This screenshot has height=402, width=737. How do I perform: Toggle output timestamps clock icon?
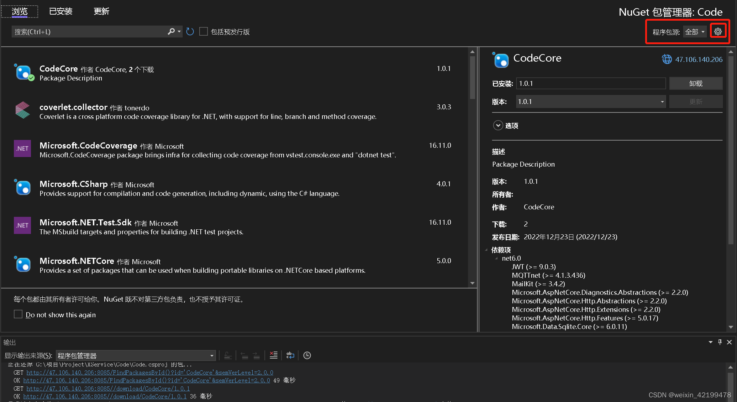pos(307,355)
